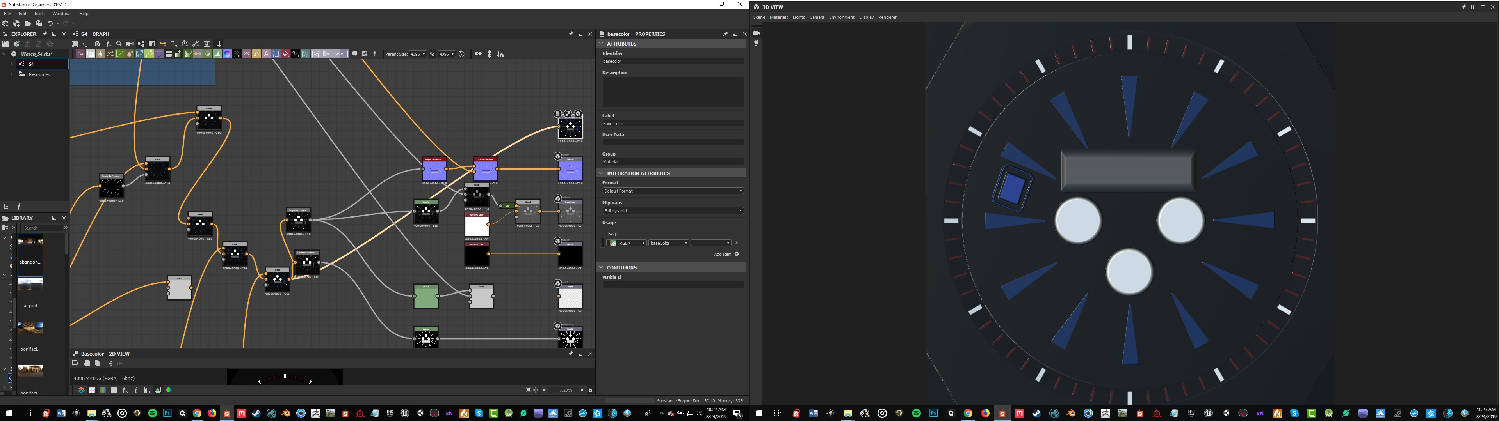
Task: Click the wrench tools icon in graph toolbar
Action: [196, 44]
